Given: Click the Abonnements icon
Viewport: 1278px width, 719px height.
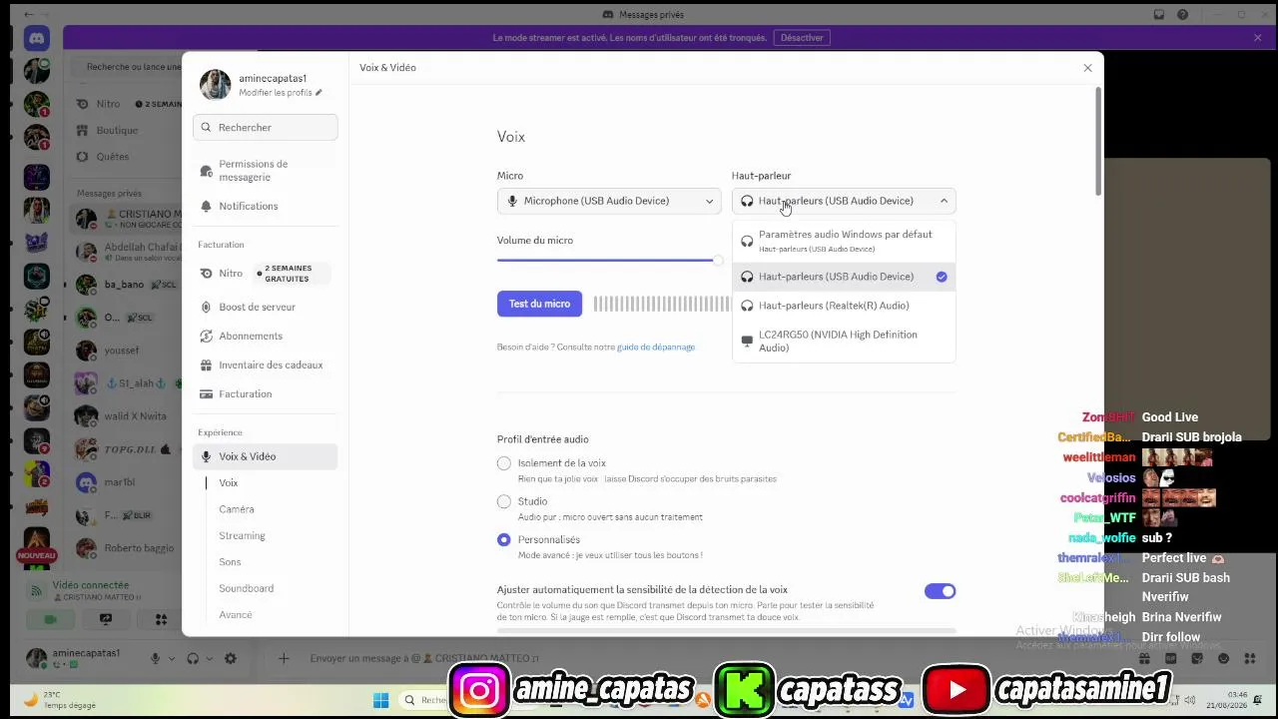Looking at the screenshot, I should pos(207,336).
